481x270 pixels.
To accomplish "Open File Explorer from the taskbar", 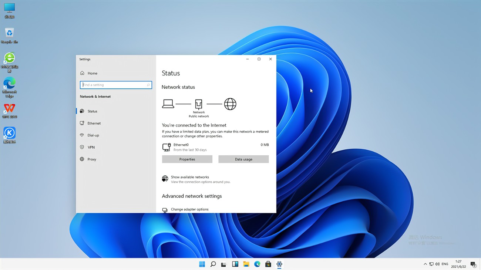I will (x=246, y=264).
